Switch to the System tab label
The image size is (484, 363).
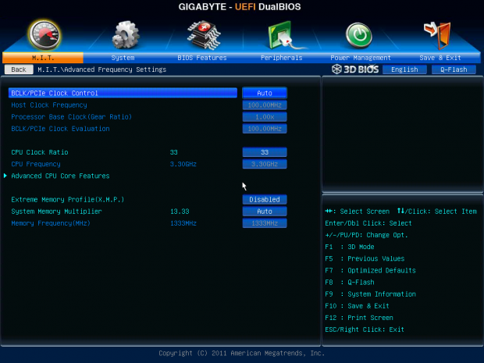(123, 58)
